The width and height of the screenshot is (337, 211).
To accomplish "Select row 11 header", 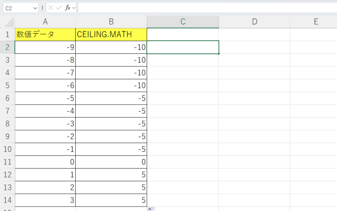I will click(7, 162).
